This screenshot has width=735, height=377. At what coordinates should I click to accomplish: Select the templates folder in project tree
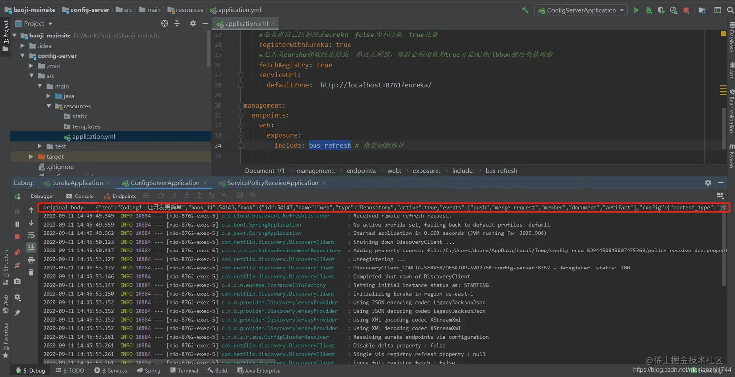click(86, 126)
